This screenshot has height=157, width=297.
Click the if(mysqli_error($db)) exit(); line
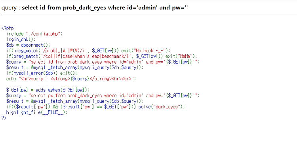pos(42,73)
